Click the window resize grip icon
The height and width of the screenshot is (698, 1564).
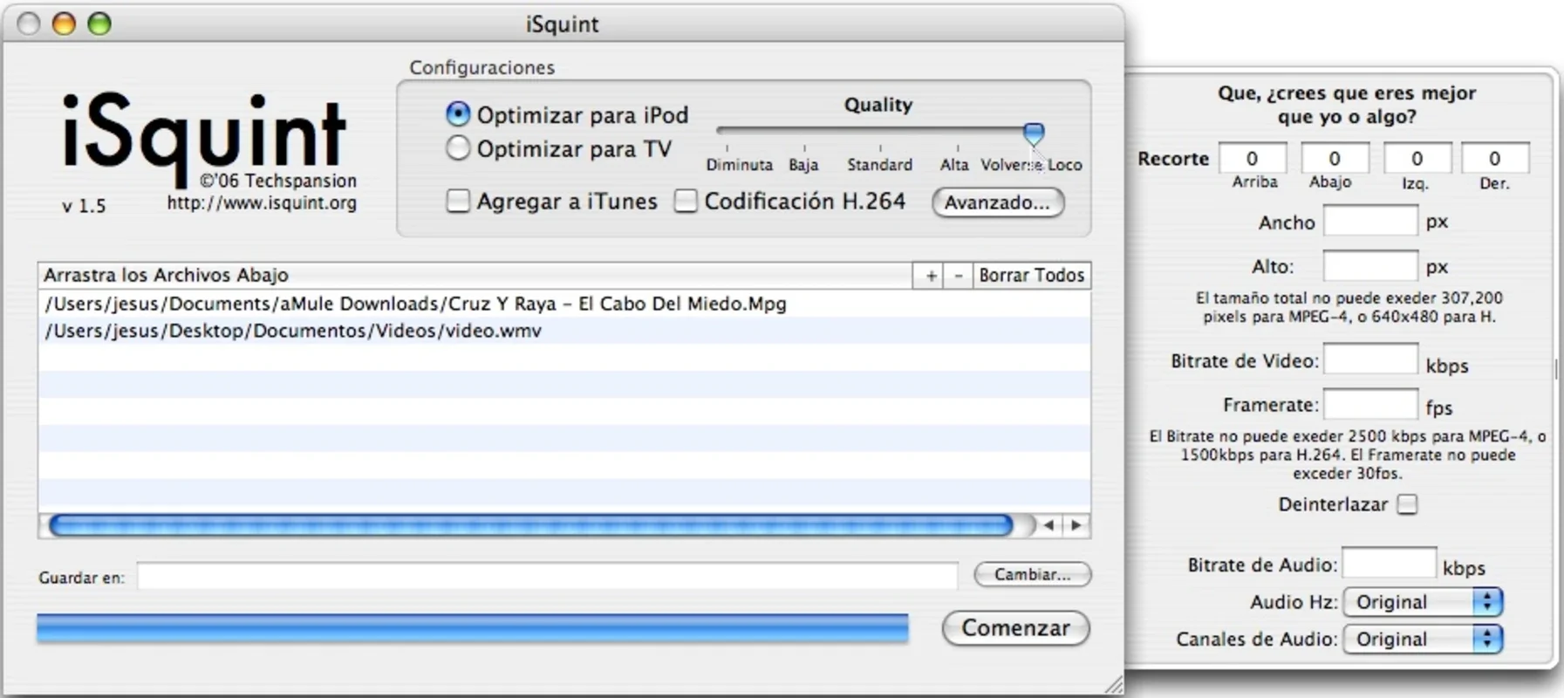(x=1113, y=685)
